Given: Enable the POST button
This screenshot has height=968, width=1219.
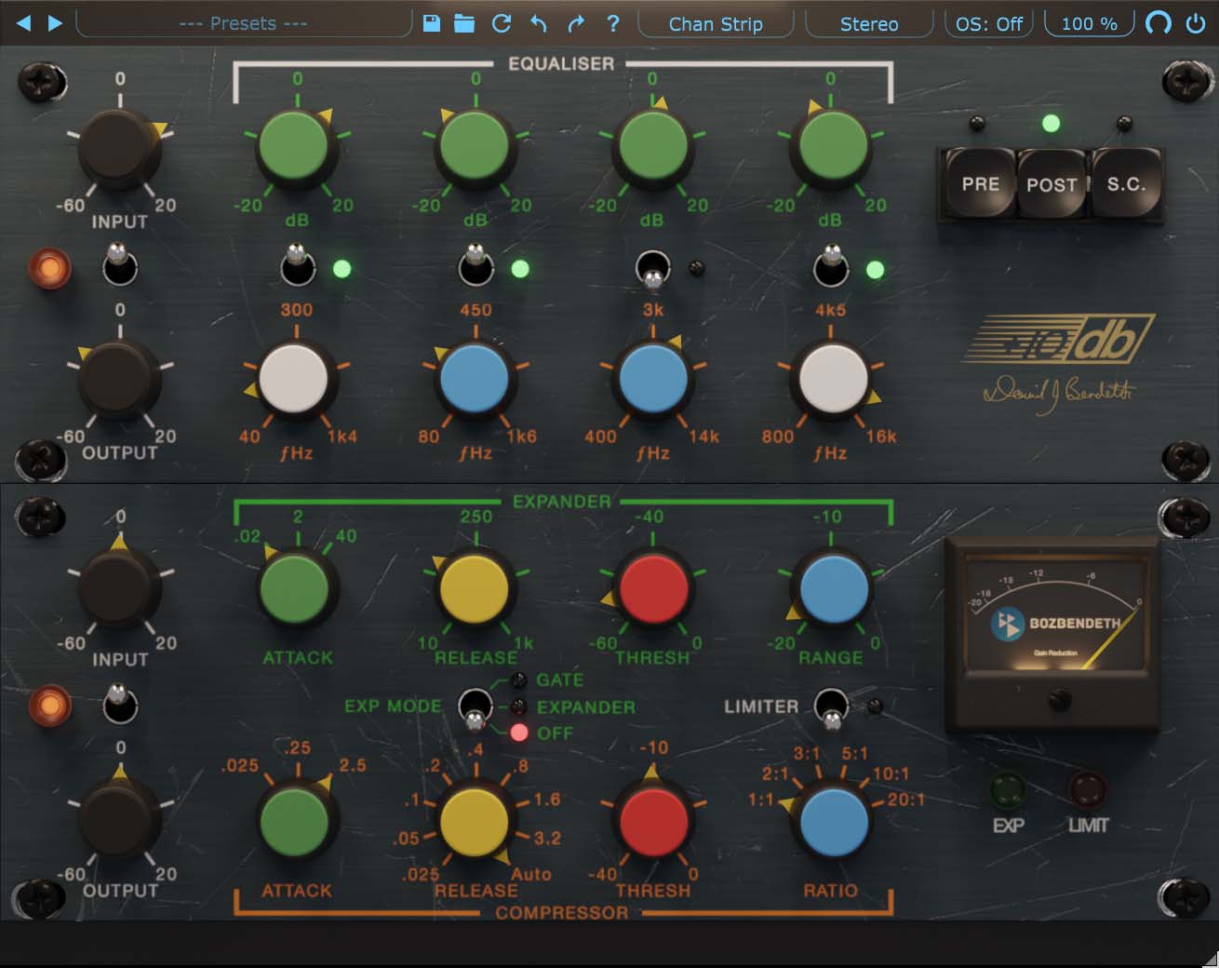Looking at the screenshot, I should tap(1050, 184).
